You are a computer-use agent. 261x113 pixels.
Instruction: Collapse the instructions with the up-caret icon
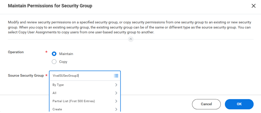(x=131, y=39)
